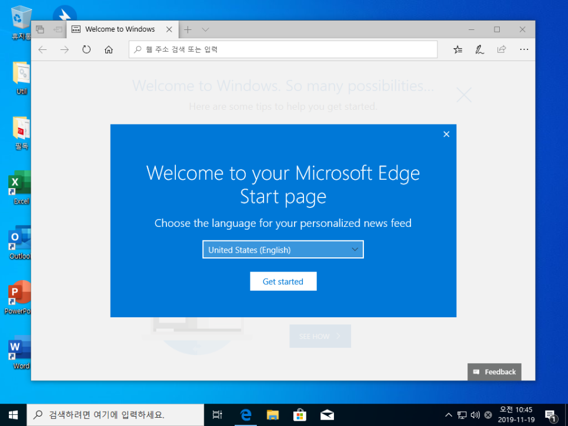Add notes with the pen icon
Image resolution: width=568 pixels, height=426 pixels.
coord(480,49)
